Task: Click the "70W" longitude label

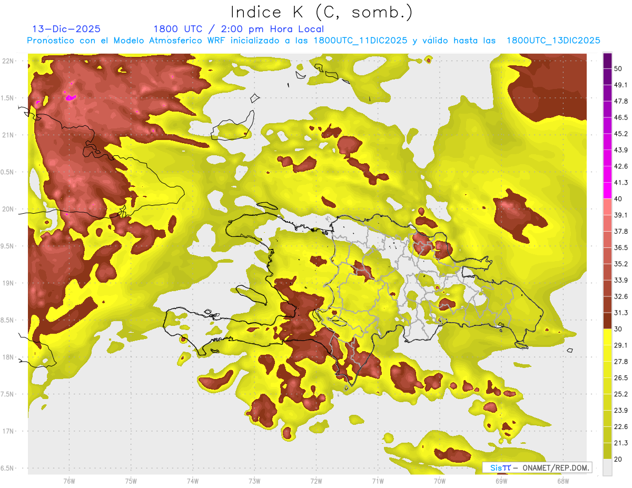Action: tap(439, 481)
